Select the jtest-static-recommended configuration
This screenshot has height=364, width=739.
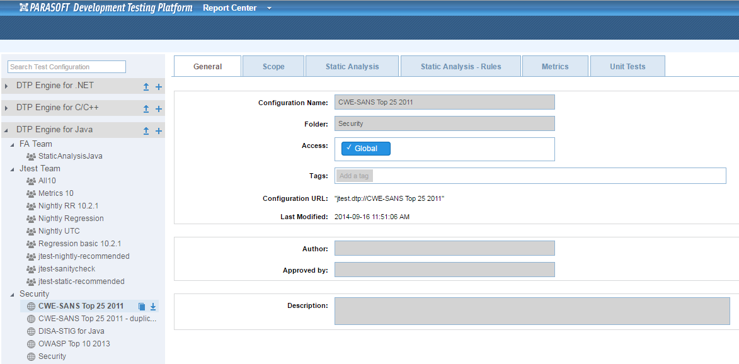coord(81,282)
